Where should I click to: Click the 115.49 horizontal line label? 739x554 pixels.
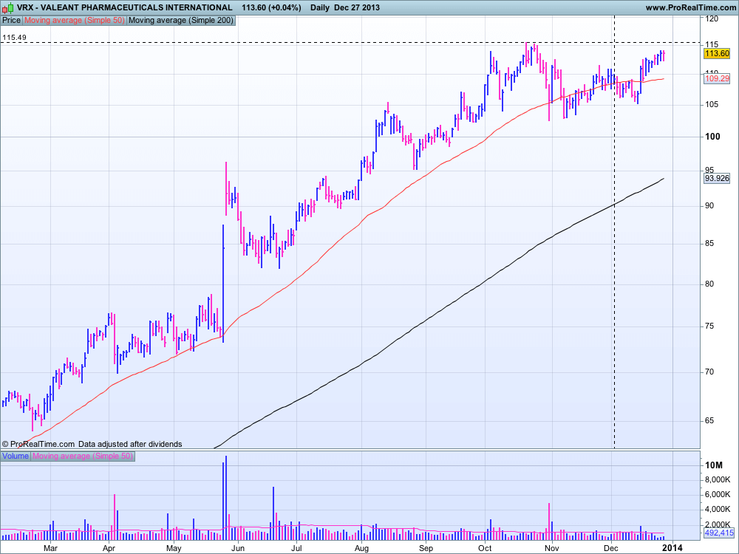pos(14,37)
